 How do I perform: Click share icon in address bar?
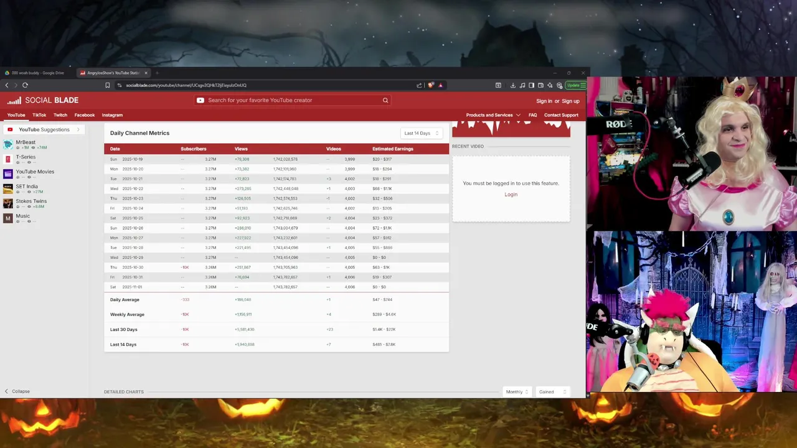tap(419, 85)
